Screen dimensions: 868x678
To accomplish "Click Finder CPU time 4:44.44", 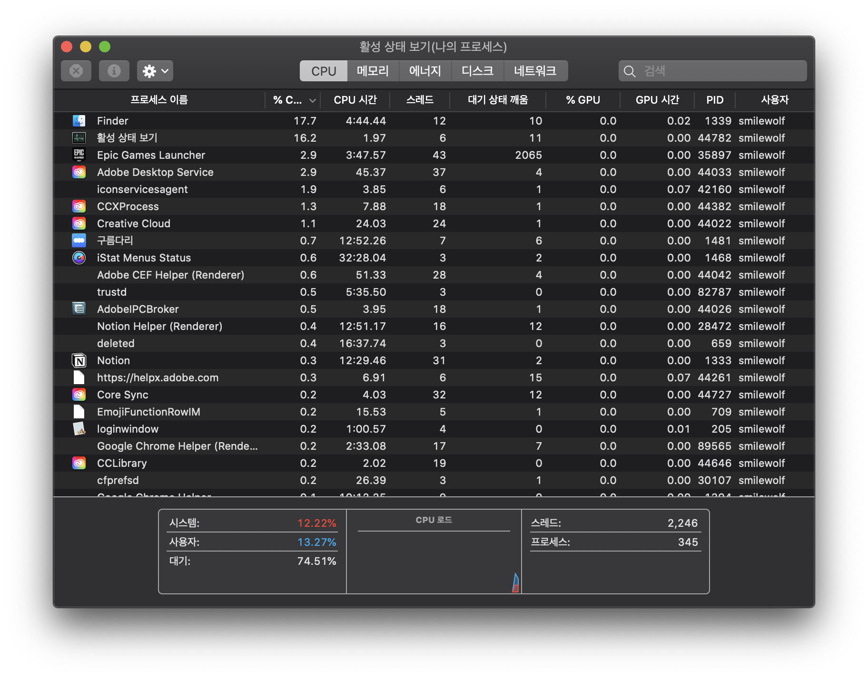I will tap(366, 121).
